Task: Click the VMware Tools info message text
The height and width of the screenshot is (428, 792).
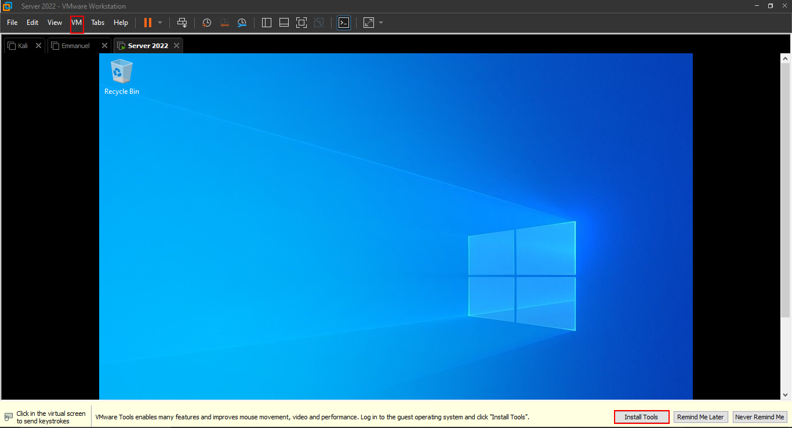Action: tap(312, 417)
